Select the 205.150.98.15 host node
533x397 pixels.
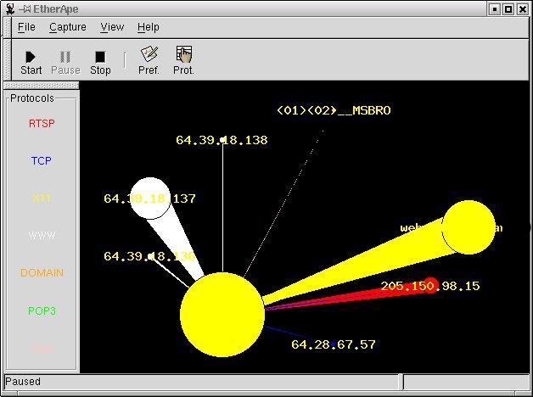point(429,286)
